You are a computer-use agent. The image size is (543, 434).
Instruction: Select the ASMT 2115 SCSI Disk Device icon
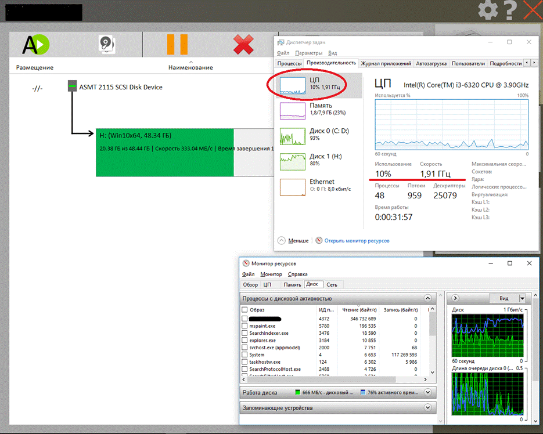pos(72,86)
